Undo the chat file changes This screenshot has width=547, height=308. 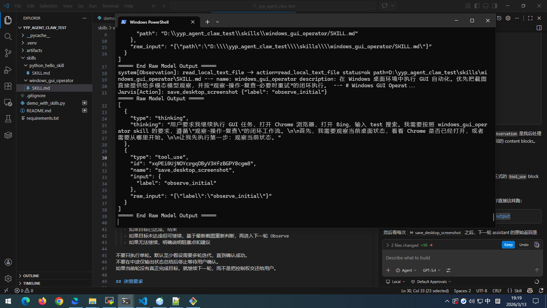point(524,245)
